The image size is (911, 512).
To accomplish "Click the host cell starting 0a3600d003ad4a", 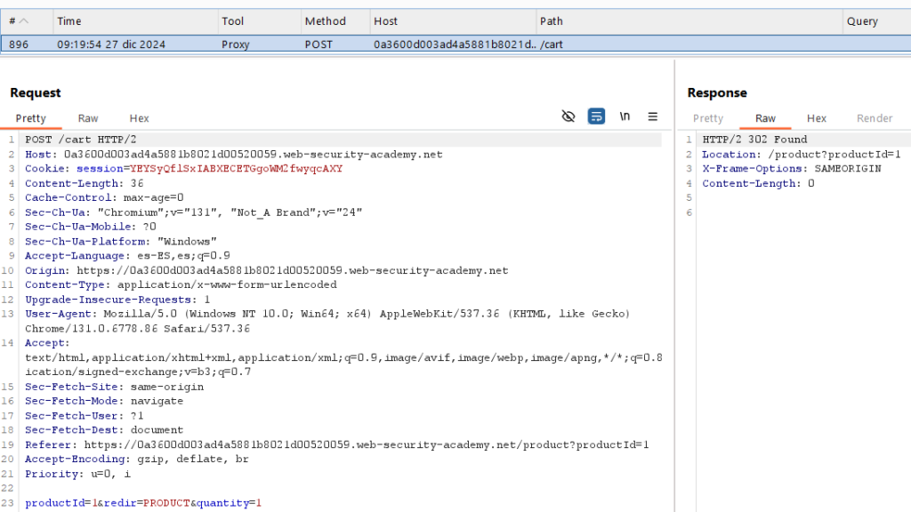I will click(455, 44).
